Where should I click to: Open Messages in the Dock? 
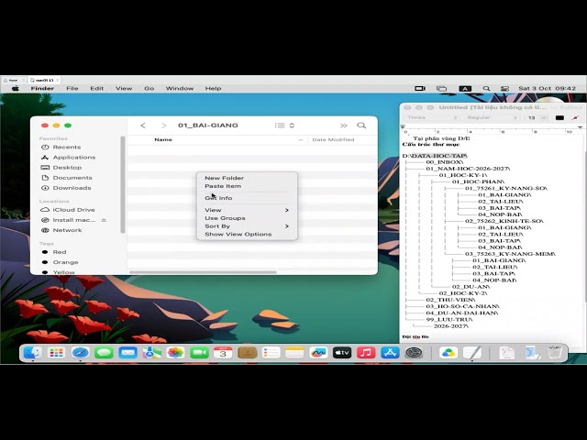(104, 352)
